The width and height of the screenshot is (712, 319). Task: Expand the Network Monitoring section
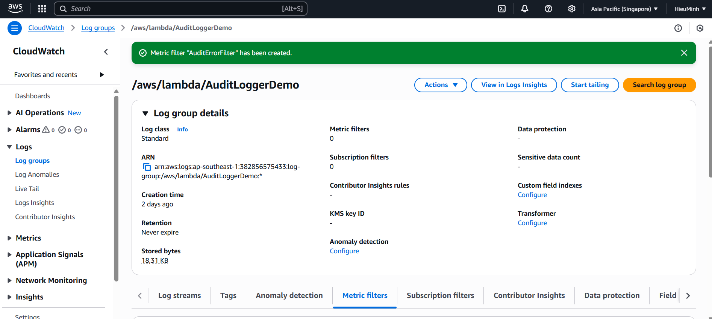tap(9, 280)
